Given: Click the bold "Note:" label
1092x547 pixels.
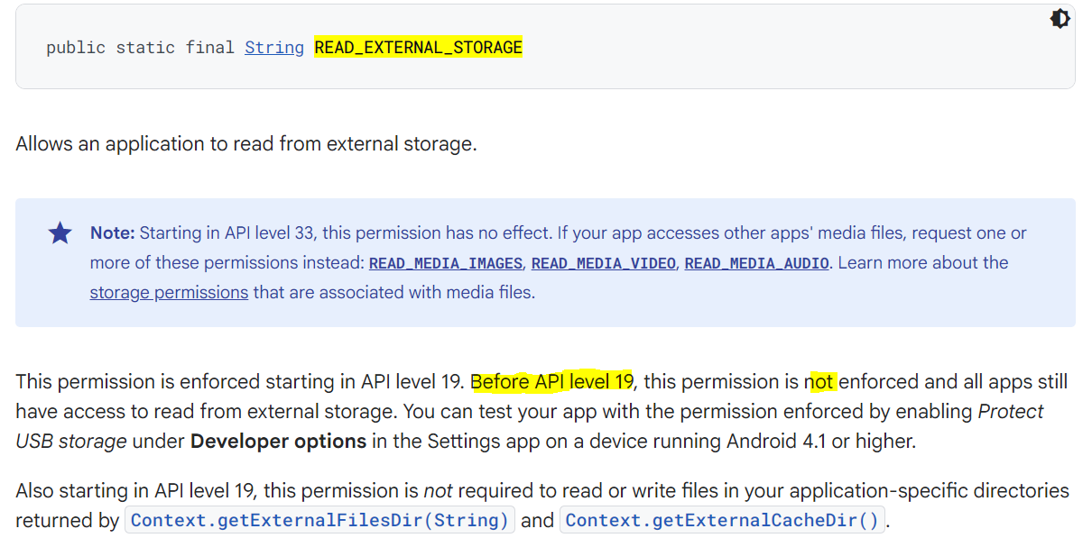Looking at the screenshot, I should click(x=112, y=233).
